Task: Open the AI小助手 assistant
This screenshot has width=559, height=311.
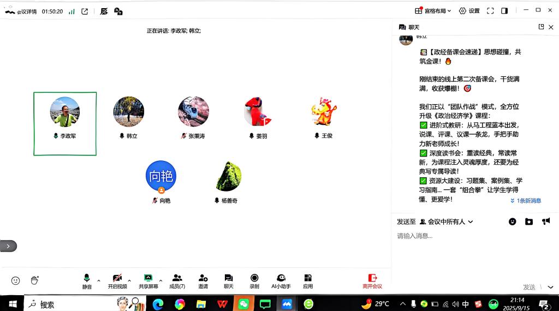Action: (281, 281)
